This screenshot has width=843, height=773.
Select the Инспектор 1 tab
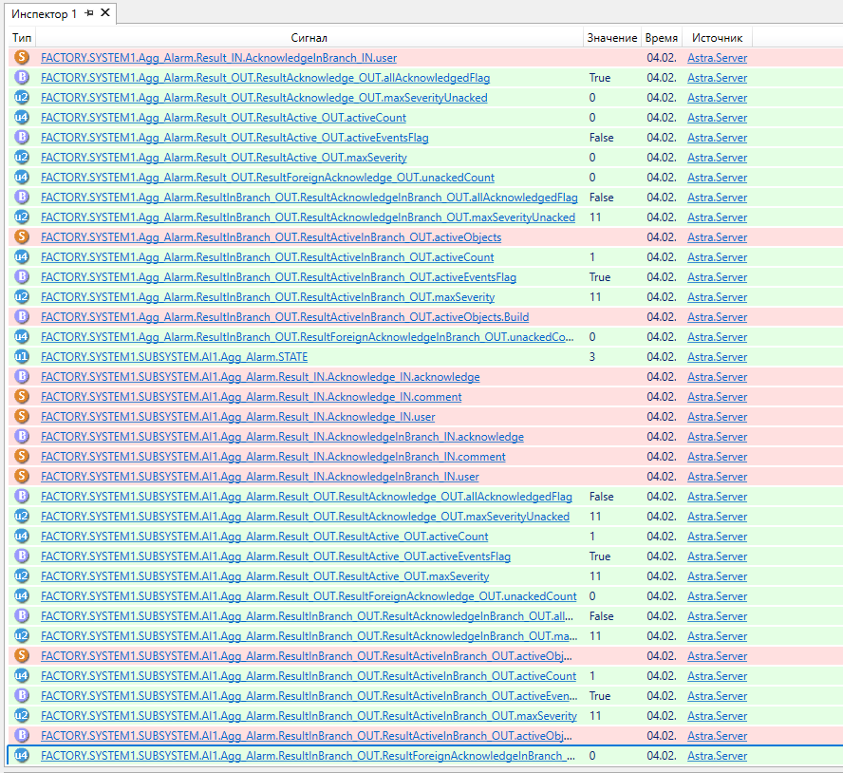pos(45,13)
